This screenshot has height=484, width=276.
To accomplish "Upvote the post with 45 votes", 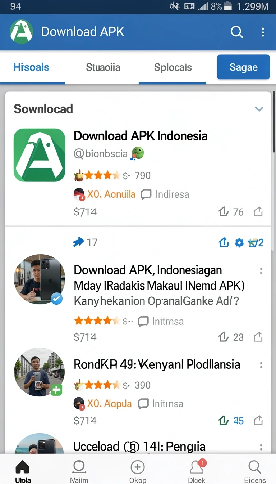I will pos(231,420).
